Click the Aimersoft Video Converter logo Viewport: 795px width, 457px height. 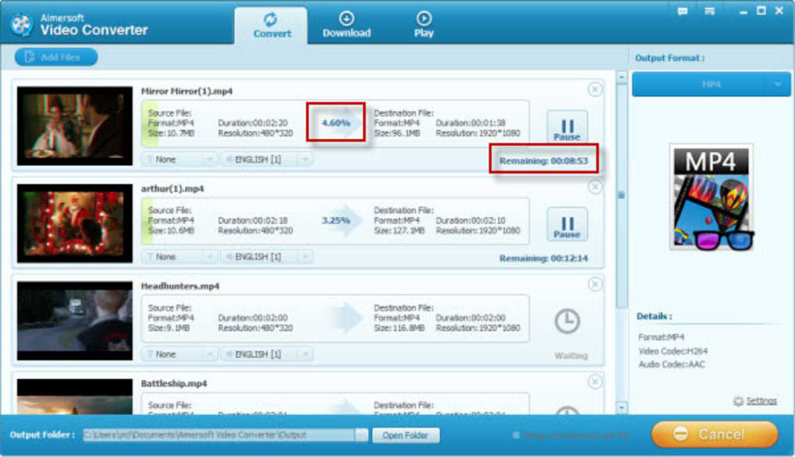click(x=21, y=24)
